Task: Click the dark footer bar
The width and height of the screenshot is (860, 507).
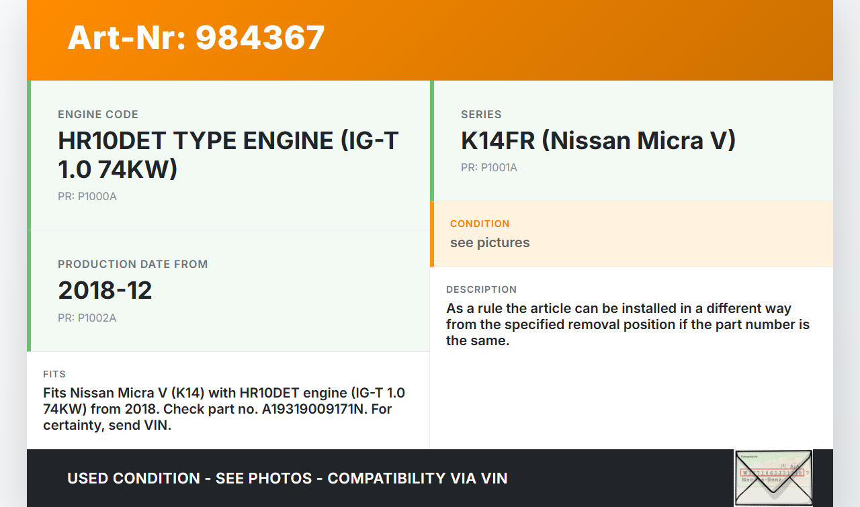Action: 618,478
